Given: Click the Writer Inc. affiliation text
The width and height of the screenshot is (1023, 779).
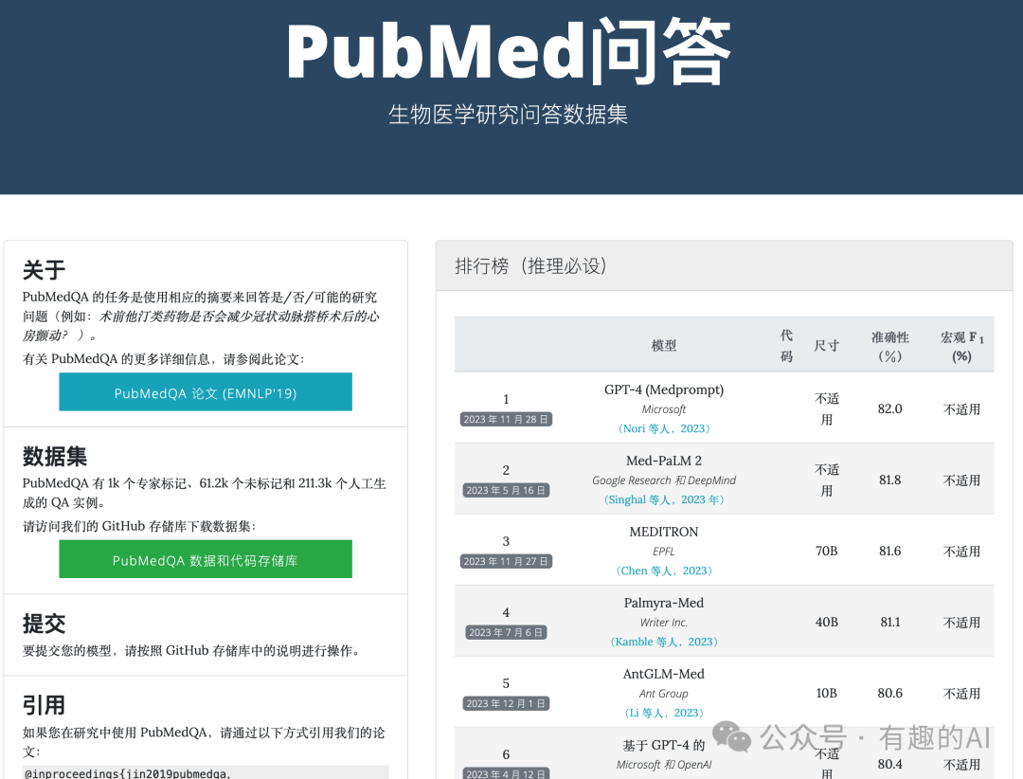Looking at the screenshot, I should [663, 623].
